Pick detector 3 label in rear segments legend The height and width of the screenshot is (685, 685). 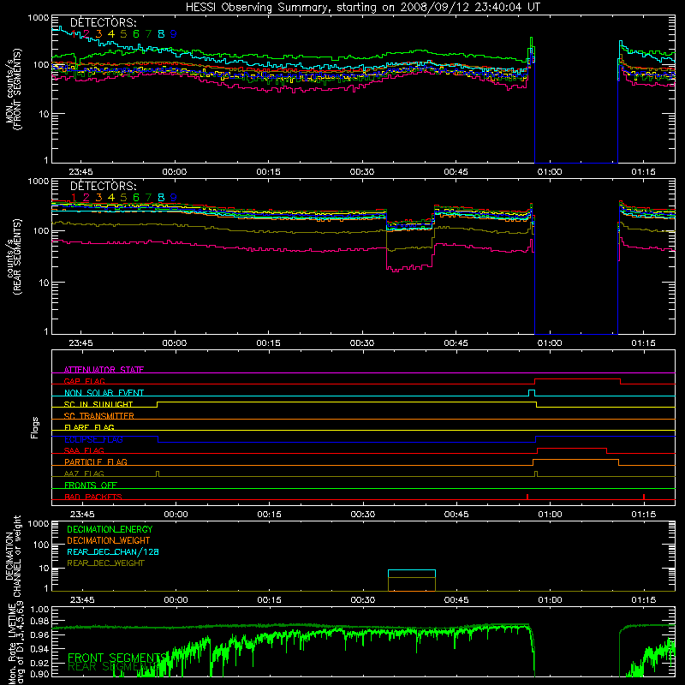point(98,198)
